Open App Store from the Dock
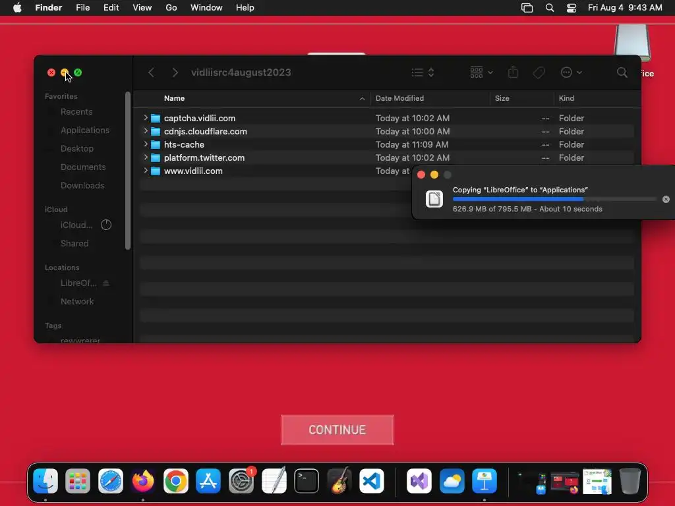Image resolution: width=675 pixels, height=506 pixels. coord(208,481)
